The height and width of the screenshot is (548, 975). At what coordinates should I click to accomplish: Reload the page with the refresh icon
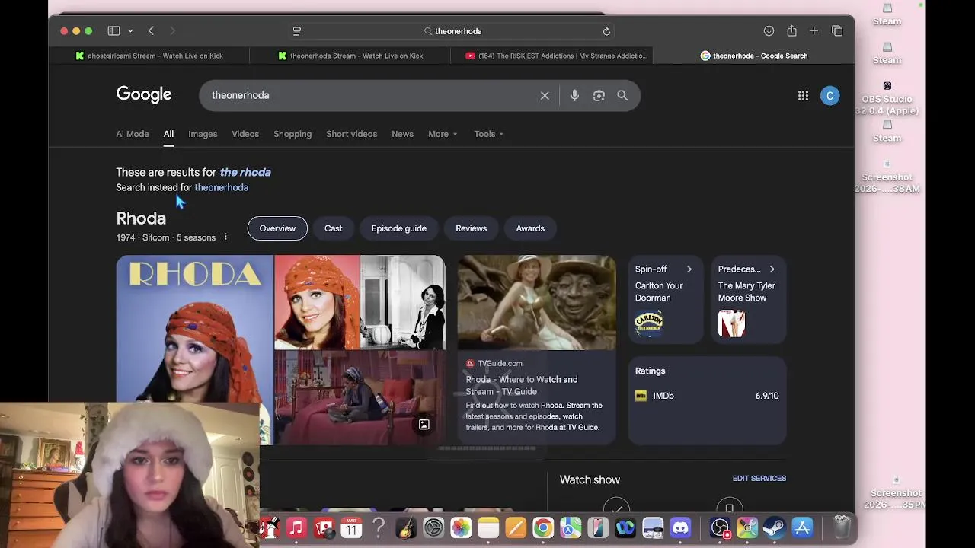[x=606, y=31]
